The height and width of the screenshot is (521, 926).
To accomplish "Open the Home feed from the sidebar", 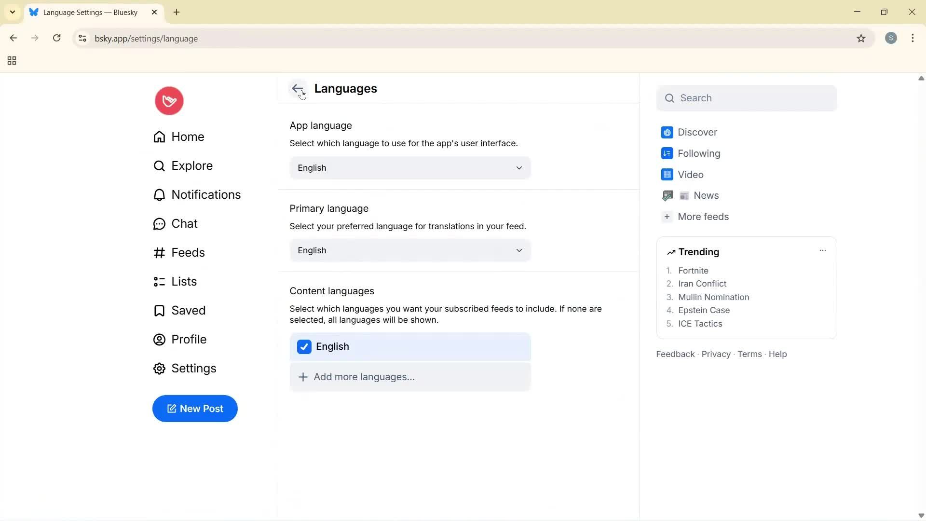I will pos(188,137).
